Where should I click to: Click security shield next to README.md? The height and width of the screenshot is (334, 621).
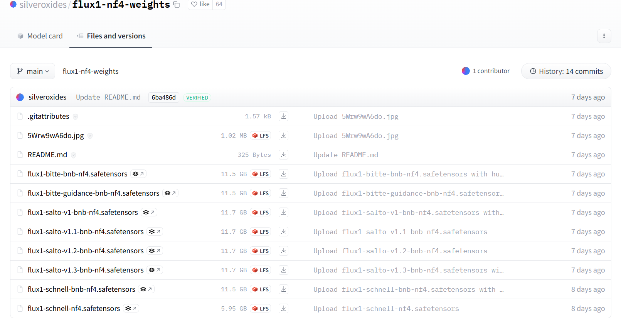tap(73, 155)
